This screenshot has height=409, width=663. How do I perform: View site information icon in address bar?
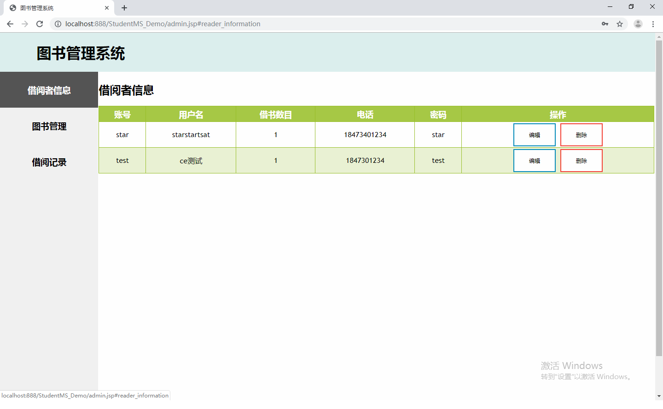pos(58,24)
